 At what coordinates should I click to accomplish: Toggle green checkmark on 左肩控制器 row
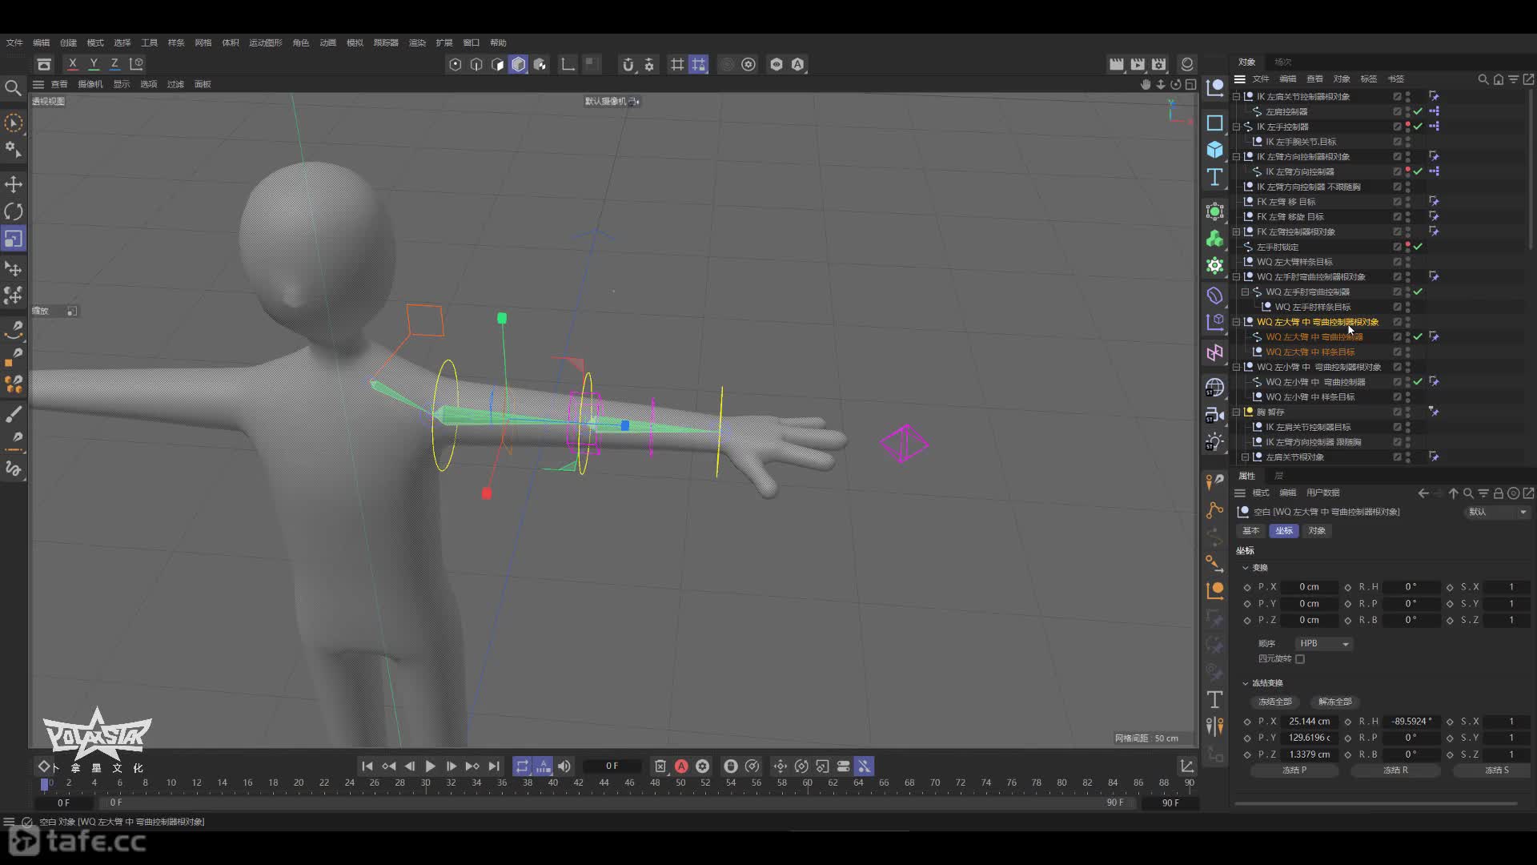point(1418,111)
